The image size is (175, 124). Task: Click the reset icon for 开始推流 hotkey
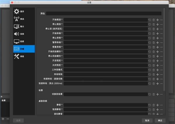150,20
